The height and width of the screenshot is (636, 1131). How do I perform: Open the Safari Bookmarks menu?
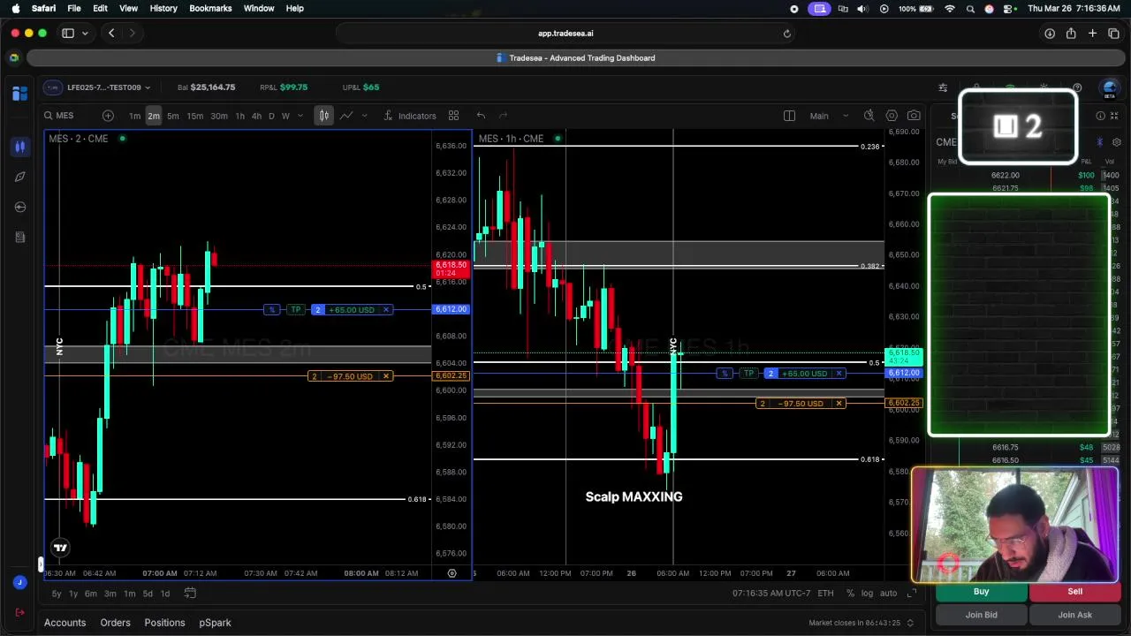210,9
